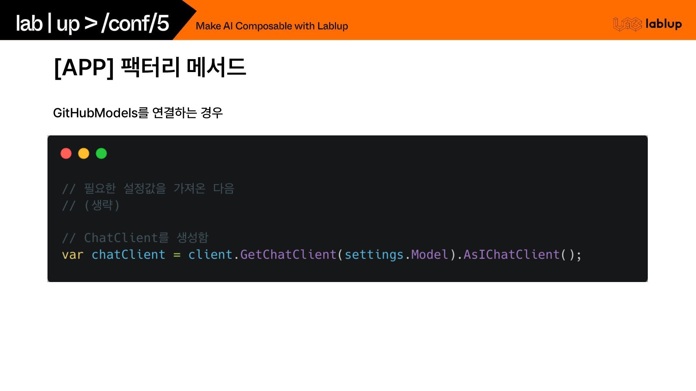Viewport: 696px width, 391px height.
Task: Click the Lablup logo icon at top right
Action: click(627, 24)
